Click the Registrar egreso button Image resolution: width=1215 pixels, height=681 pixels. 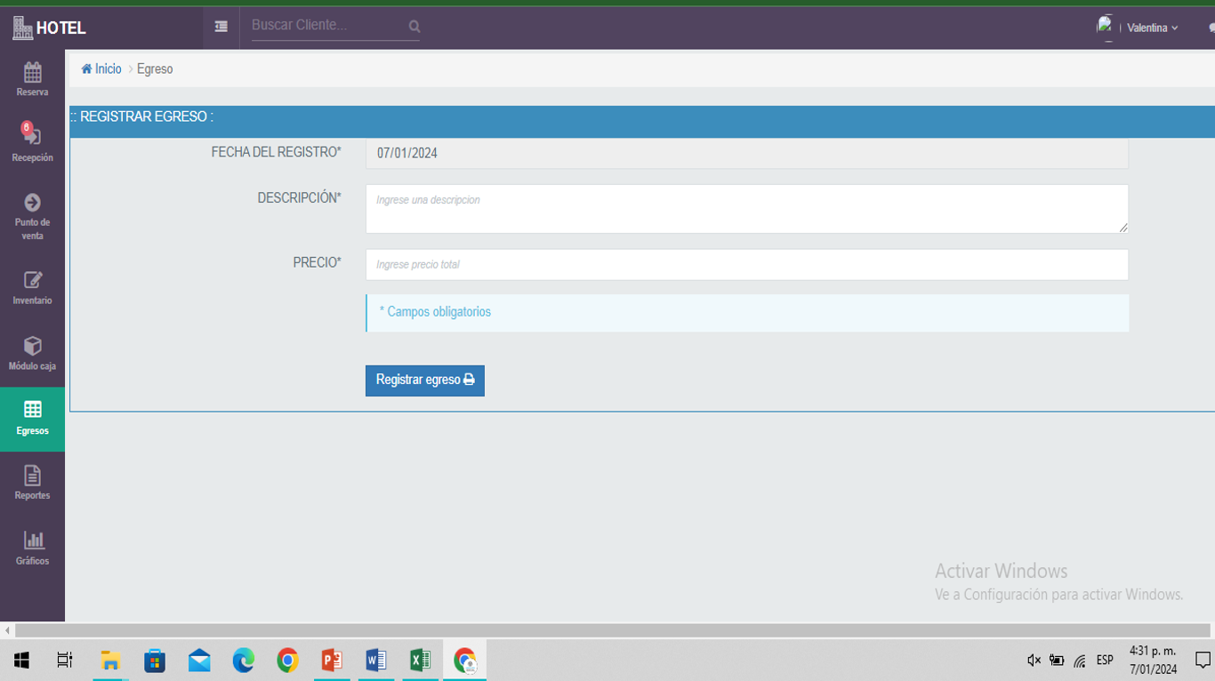click(425, 381)
